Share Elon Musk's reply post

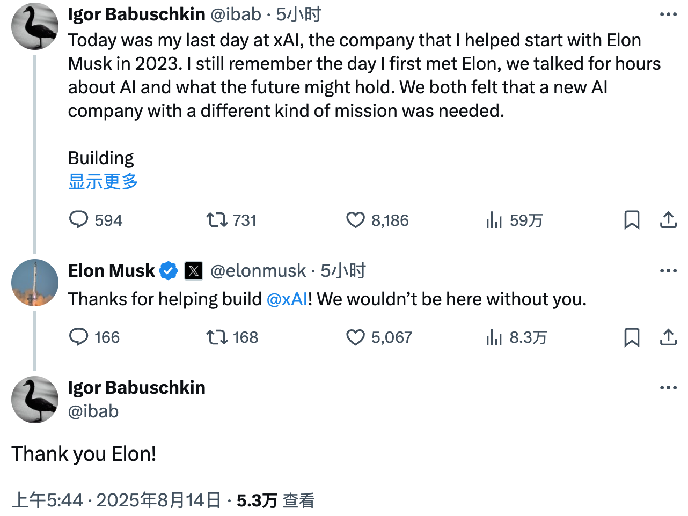coord(668,337)
